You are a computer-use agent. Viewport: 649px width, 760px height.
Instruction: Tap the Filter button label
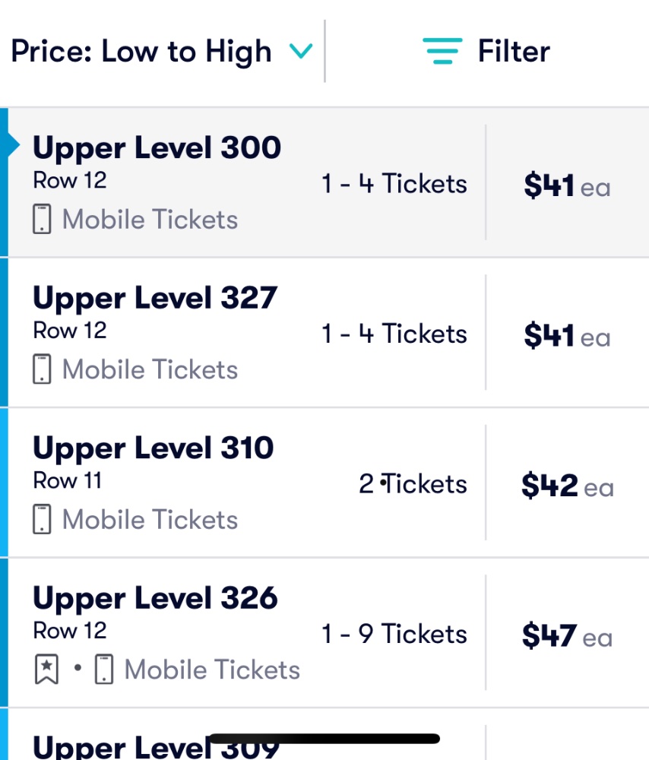click(x=514, y=52)
